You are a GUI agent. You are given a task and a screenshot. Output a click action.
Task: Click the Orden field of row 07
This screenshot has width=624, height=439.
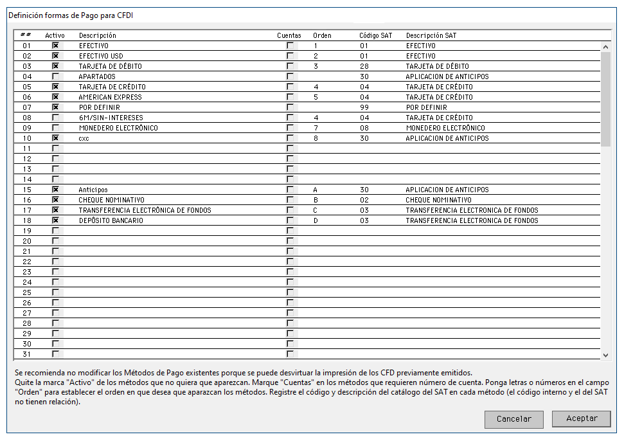click(x=332, y=107)
